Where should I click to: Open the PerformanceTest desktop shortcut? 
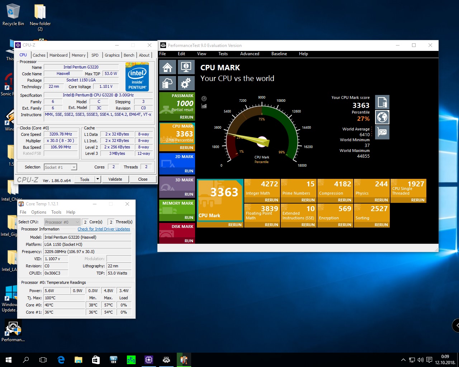(13, 331)
